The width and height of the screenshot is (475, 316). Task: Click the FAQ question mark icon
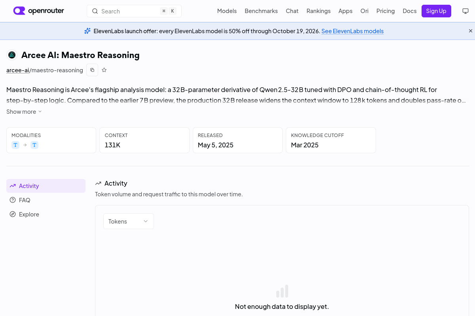click(x=13, y=200)
